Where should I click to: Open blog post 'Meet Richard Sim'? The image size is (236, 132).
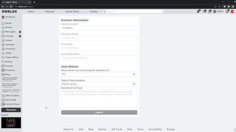pyautogui.click(x=10, y=79)
